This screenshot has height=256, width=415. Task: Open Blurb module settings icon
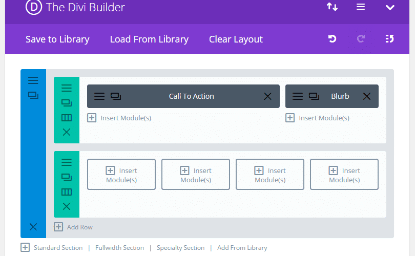298,96
